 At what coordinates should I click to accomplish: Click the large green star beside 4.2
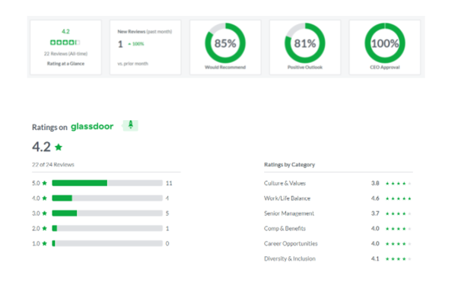click(x=59, y=147)
